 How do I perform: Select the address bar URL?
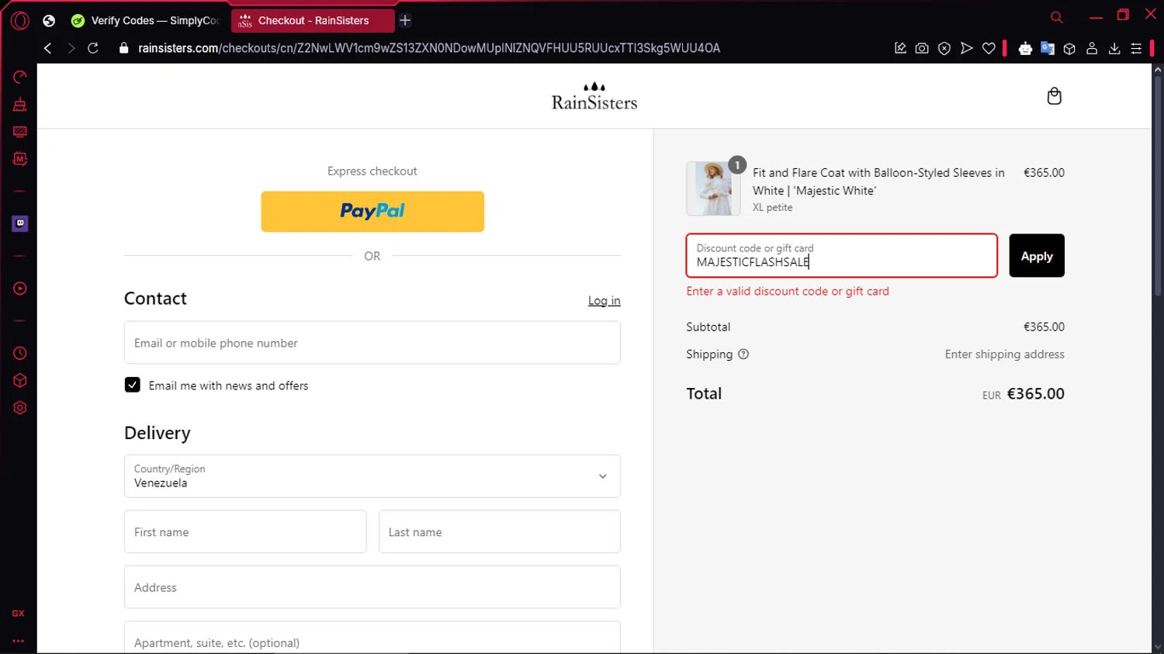pyautogui.click(x=428, y=48)
